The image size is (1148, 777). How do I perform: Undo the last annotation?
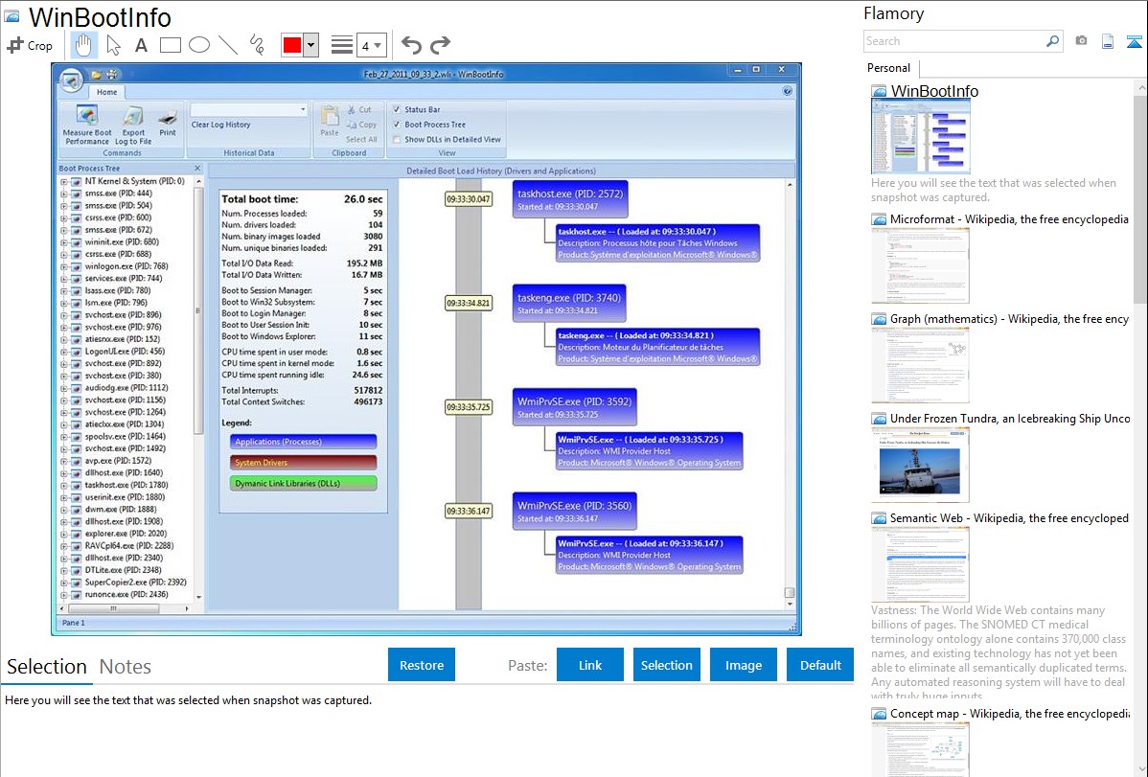(x=411, y=45)
